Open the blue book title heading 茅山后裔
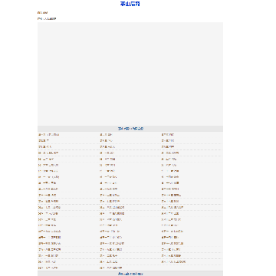Screen dimensions: 276x276 130,4
